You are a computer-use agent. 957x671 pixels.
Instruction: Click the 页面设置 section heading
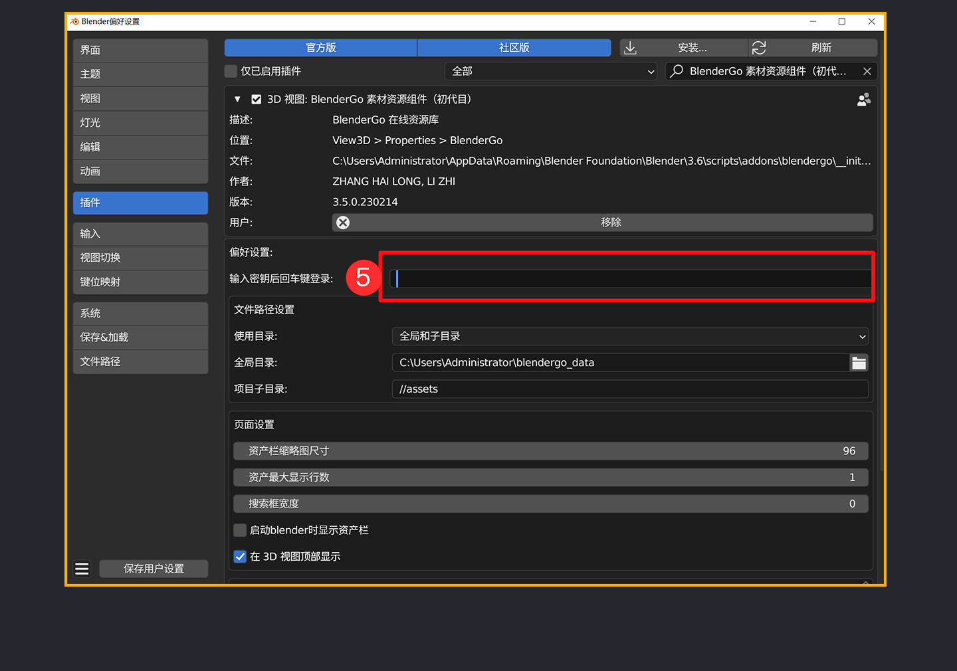[x=254, y=425]
